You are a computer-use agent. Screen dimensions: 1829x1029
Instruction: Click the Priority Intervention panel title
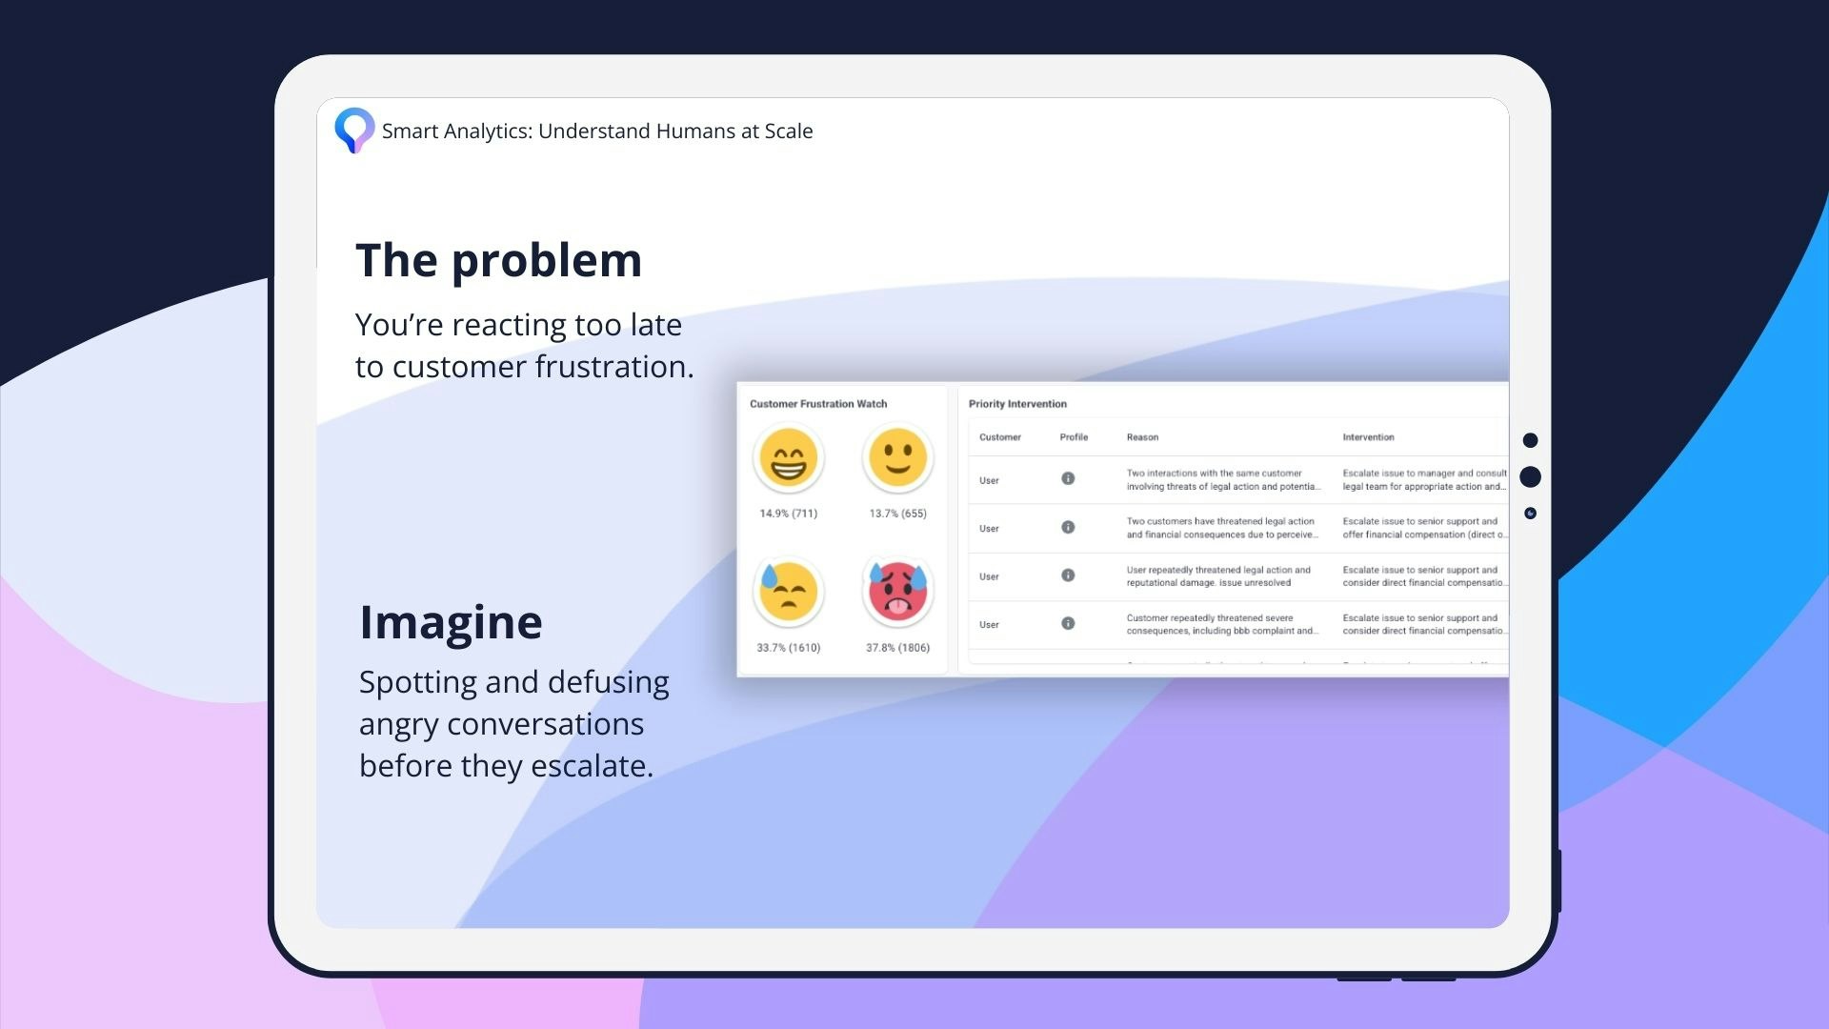click(x=1017, y=404)
